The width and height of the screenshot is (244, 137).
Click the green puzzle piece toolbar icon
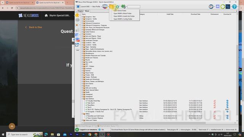pos(123,6)
